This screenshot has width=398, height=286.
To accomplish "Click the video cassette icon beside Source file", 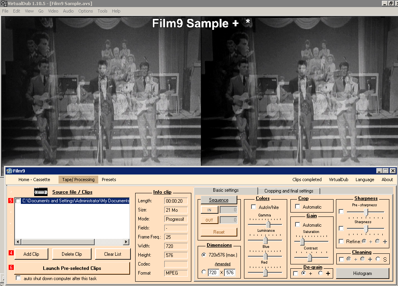I will coord(41,192).
